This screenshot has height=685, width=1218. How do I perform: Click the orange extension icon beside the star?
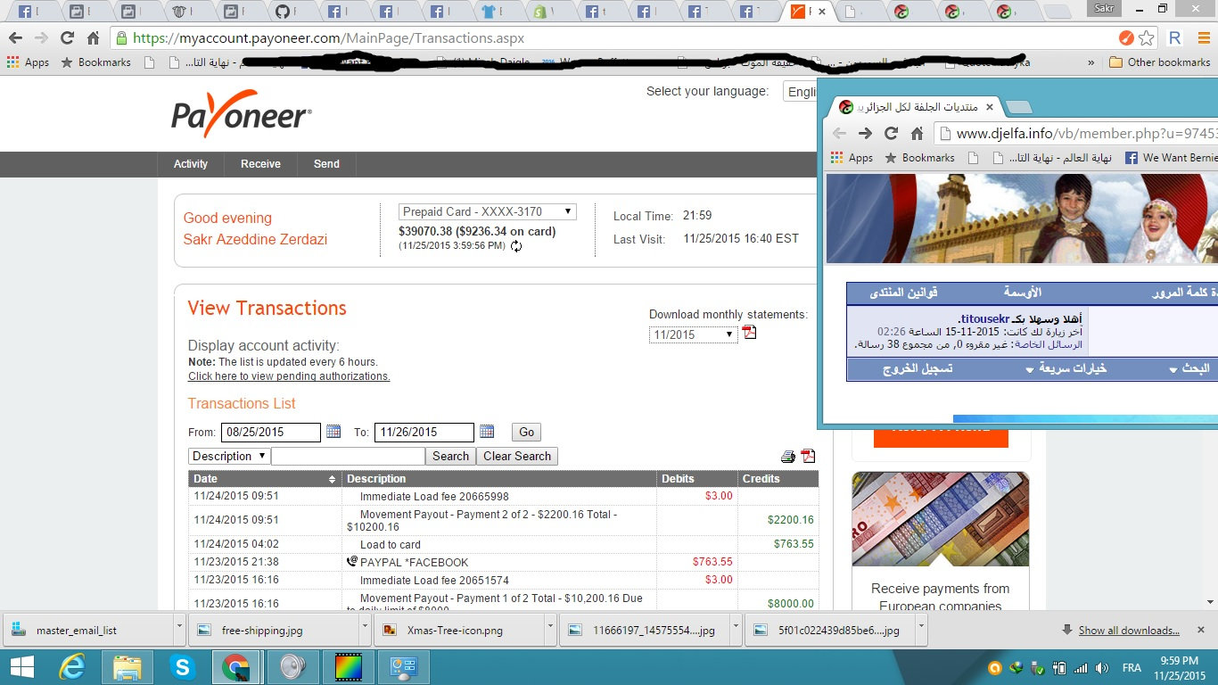point(1126,38)
